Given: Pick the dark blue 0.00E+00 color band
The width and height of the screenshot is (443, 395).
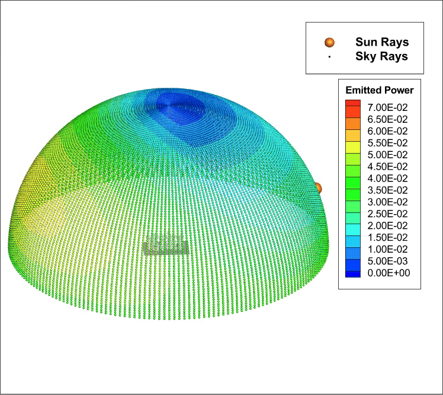Looking at the screenshot, I should coord(353,273).
